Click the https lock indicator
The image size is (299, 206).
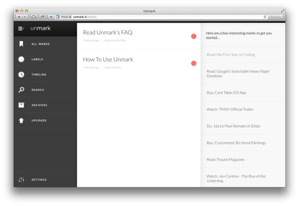pyautogui.click(x=66, y=17)
